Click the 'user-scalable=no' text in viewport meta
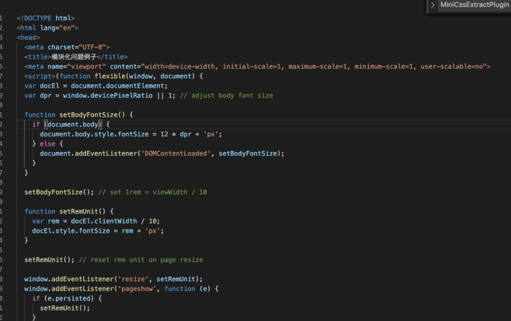Image resolution: width=511 pixels, height=321 pixels. coord(452,67)
